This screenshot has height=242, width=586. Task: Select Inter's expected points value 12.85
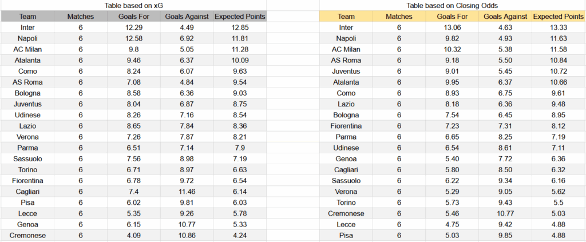240,27
